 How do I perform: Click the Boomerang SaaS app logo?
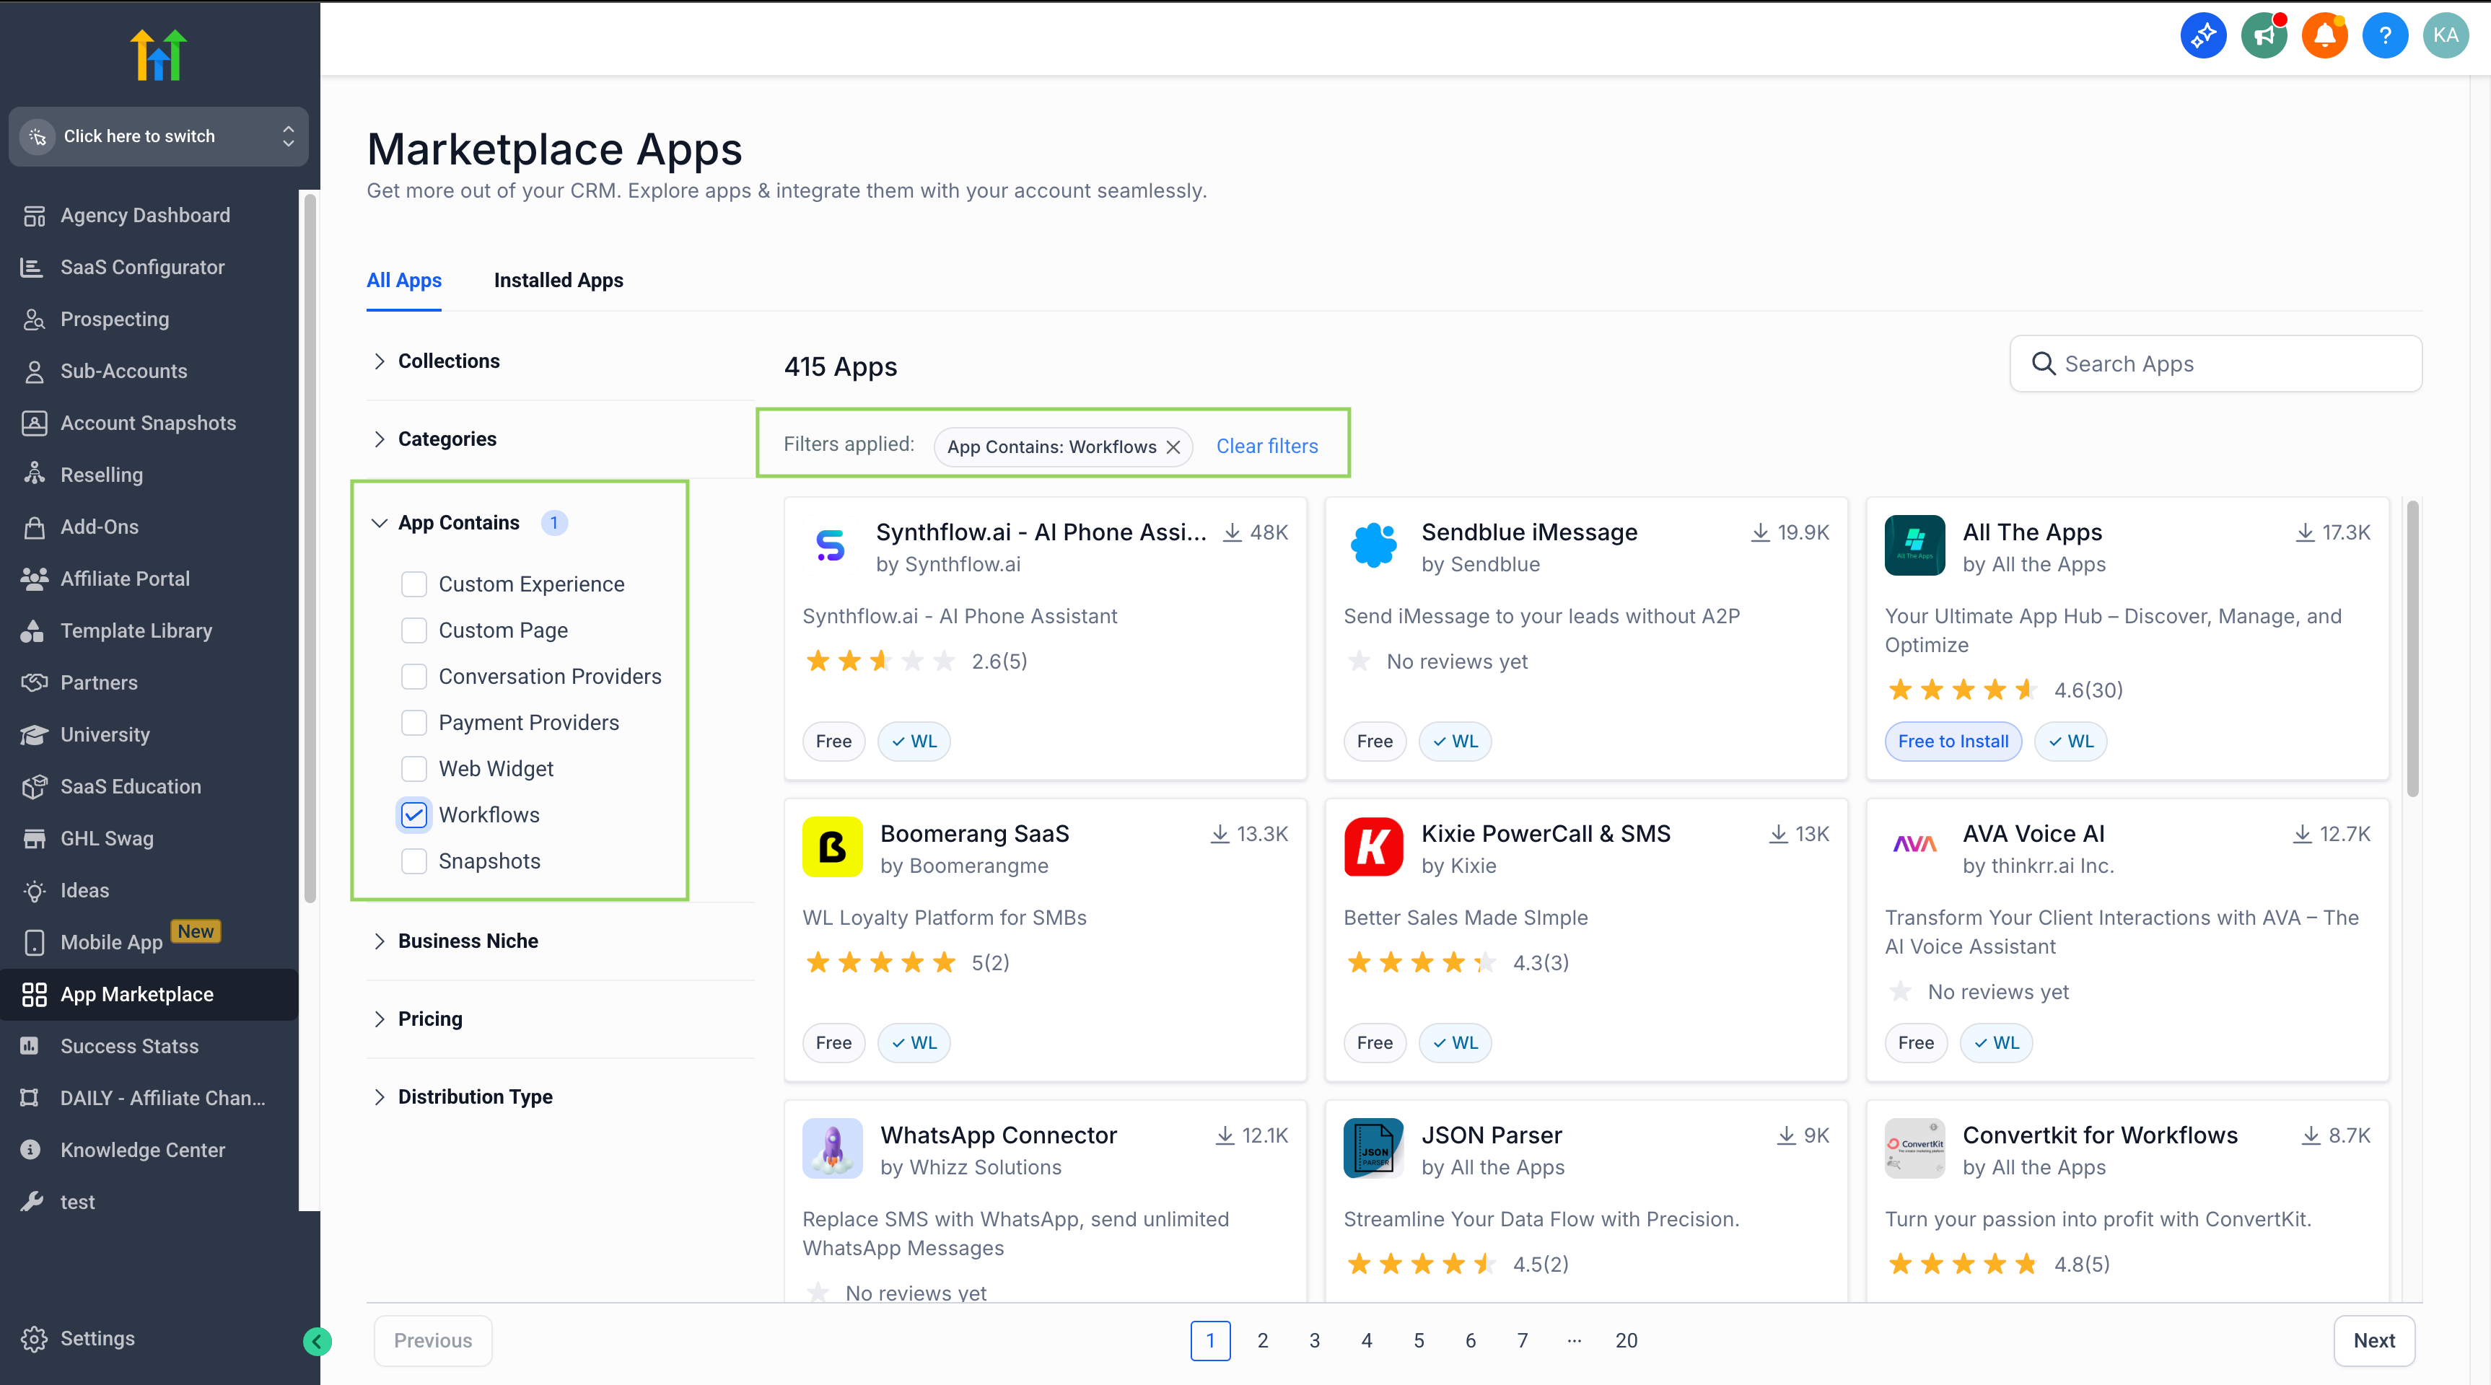[x=831, y=847]
